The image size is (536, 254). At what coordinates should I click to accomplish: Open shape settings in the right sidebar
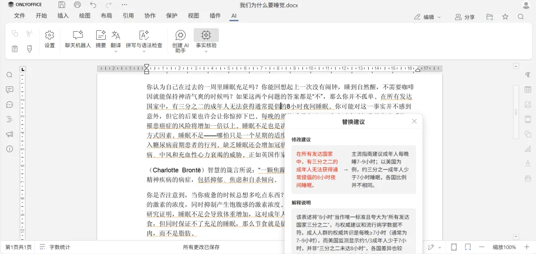528,134
